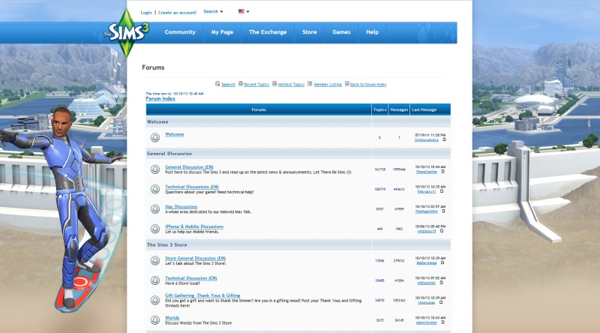The width and height of the screenshot is (600, 333).
Task: Click last poster username in Mac Discussions row
Action: point(426,211)
